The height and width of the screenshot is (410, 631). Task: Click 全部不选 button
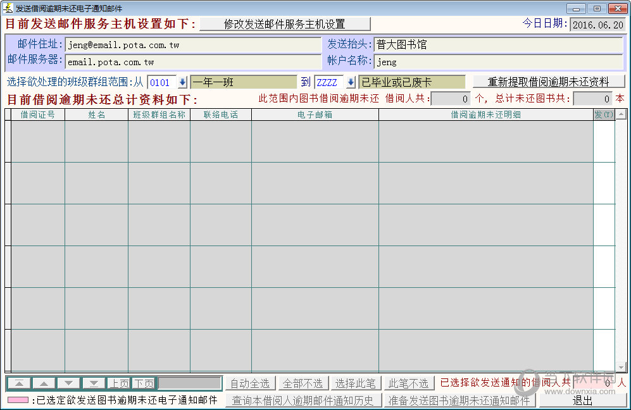click(303, 383)
